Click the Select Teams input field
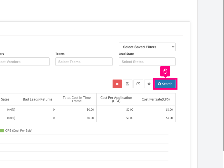The width and height of the screenshot is (224, 168). (84, 62)
